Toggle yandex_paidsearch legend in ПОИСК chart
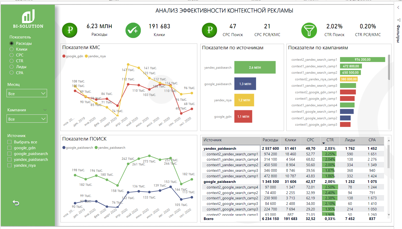The image size is (402, 229). [x=110, y=148]
